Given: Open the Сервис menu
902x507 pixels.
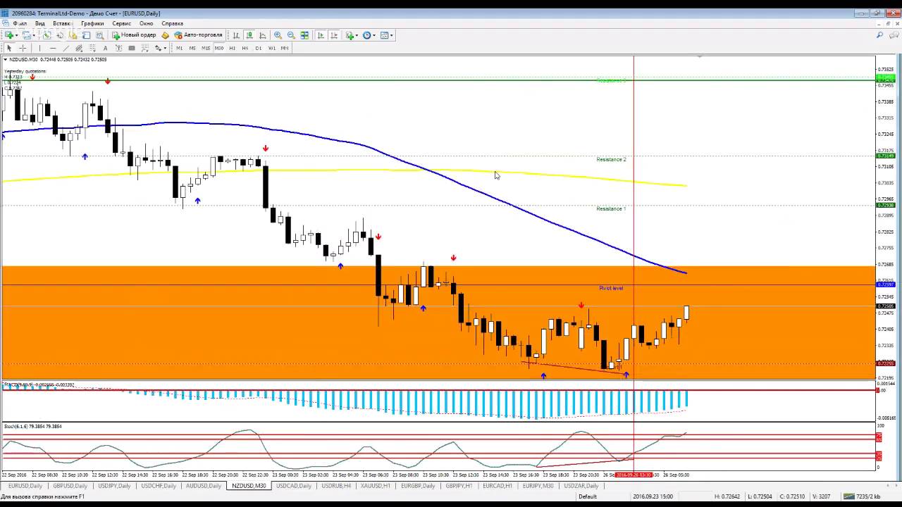Looking at the screenshot, I should click(x=121, y=23).
